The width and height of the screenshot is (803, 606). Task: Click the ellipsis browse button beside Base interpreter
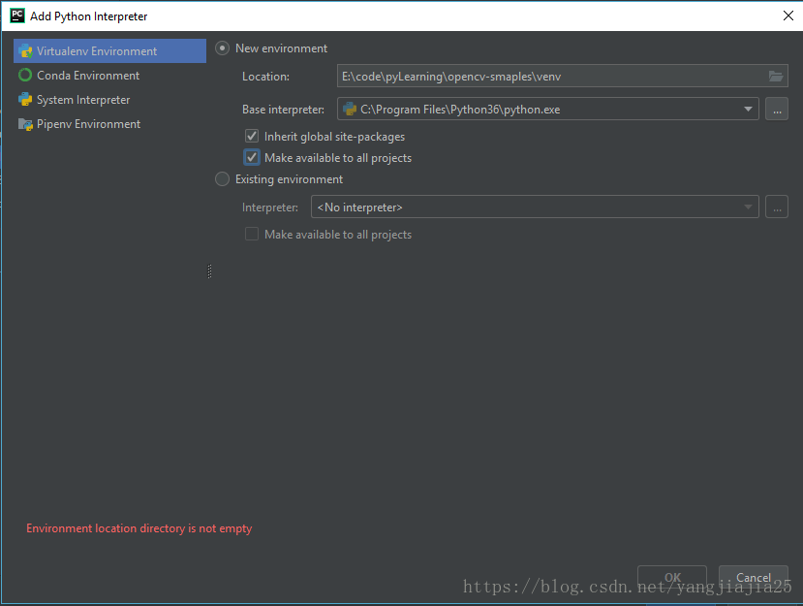click(776, 109)
